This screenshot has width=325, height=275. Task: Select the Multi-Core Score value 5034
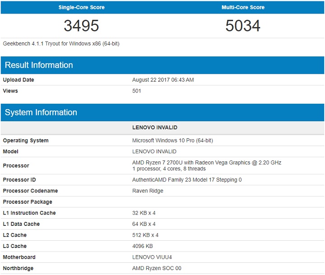coord(243,26)
